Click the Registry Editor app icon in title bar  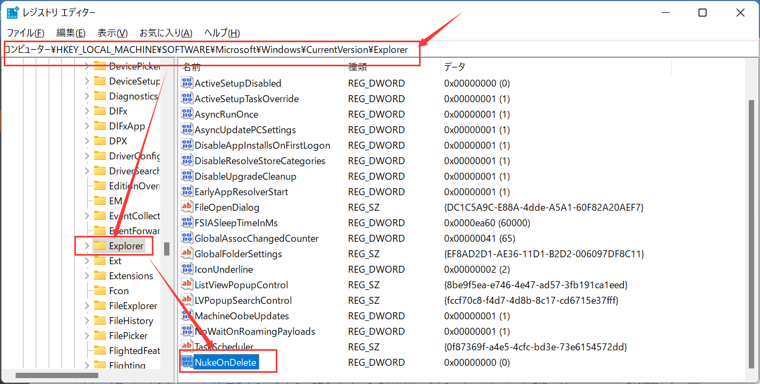click(x=12, y=13)
